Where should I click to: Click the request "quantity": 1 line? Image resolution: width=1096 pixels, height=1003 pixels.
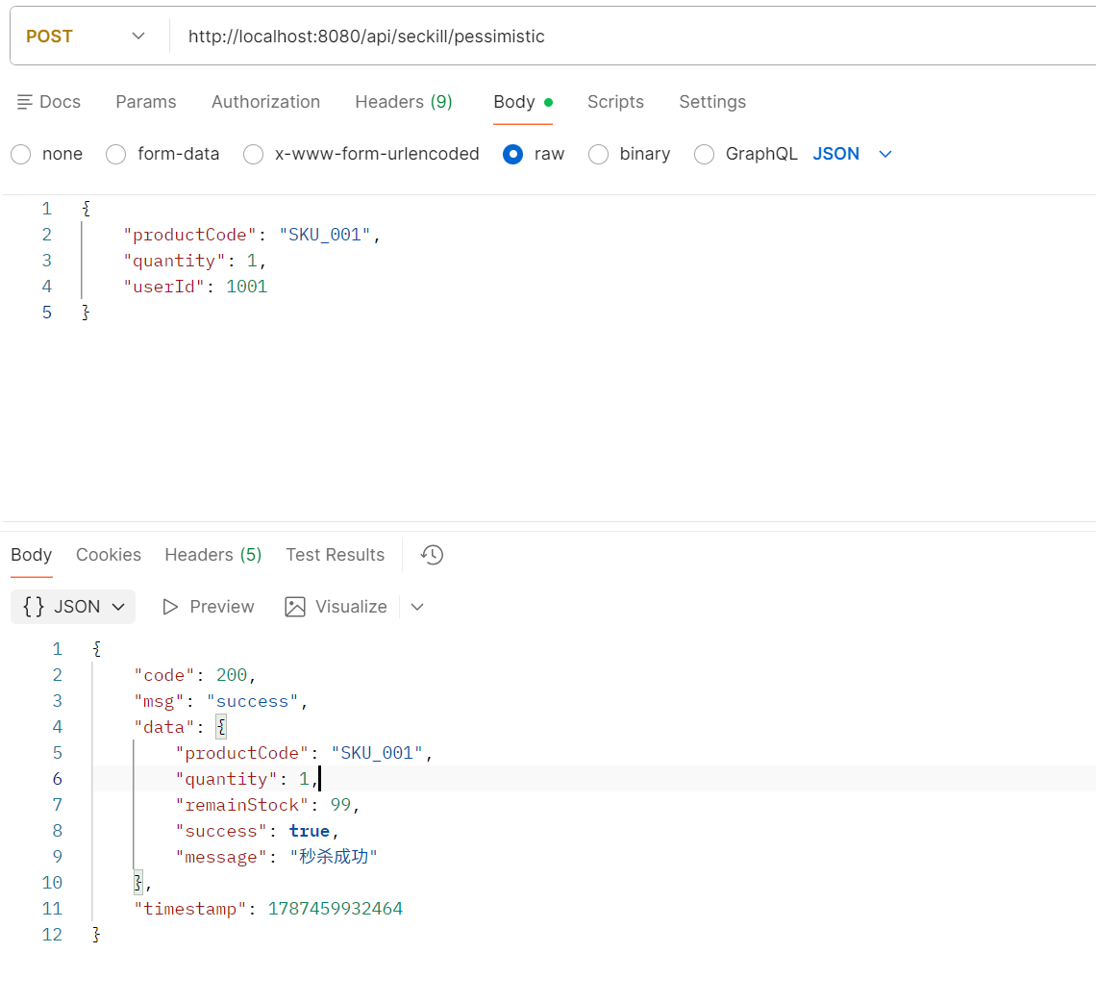click(x=194, y=261)
